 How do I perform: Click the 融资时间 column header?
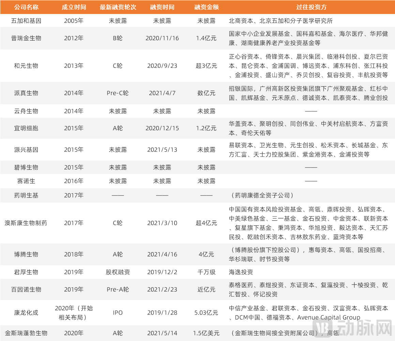tap(162, 7)
